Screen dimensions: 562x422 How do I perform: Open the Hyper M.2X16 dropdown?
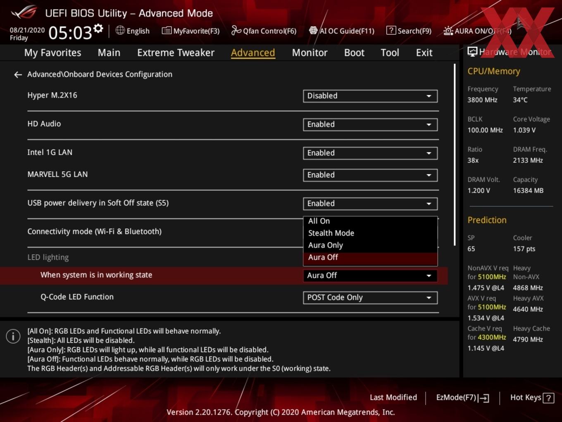point(370,96)
